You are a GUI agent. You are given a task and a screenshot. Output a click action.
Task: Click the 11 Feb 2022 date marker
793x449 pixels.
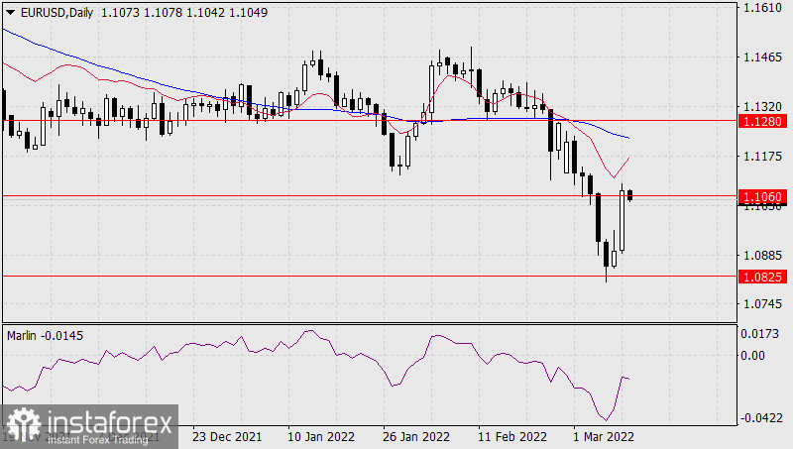click(x=511, y=436)
